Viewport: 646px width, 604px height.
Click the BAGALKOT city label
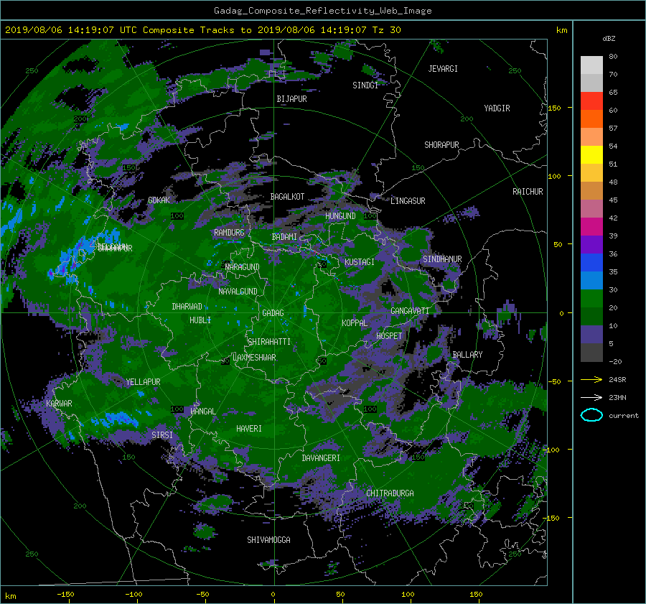(287, 197)
